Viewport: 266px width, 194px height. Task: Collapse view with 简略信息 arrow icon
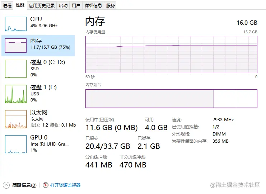pos(6,185)
